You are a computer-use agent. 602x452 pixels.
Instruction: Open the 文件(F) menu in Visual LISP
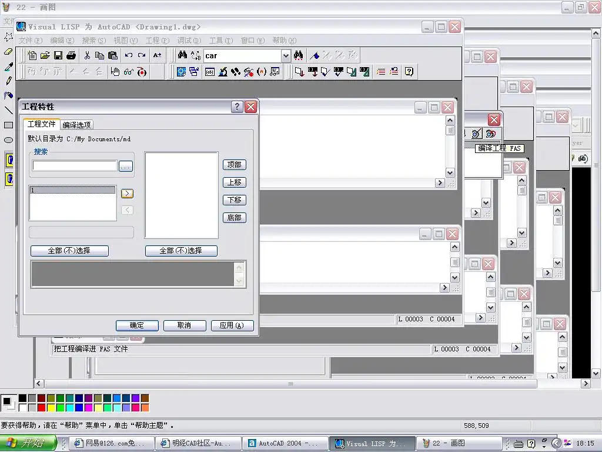[31, 41]
